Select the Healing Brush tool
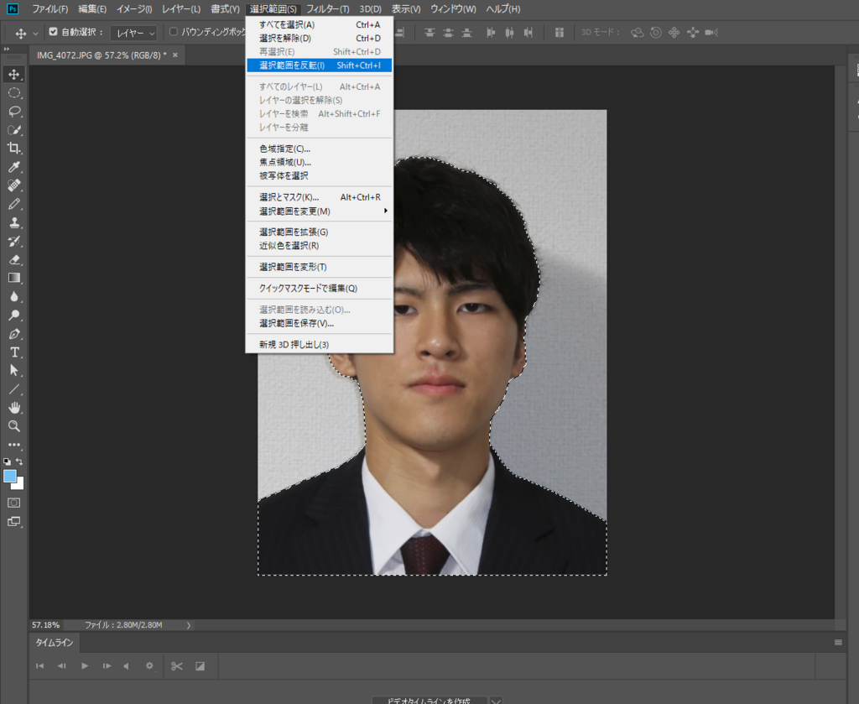Viewport: 859px width, 704px height. tap(14, 185)
